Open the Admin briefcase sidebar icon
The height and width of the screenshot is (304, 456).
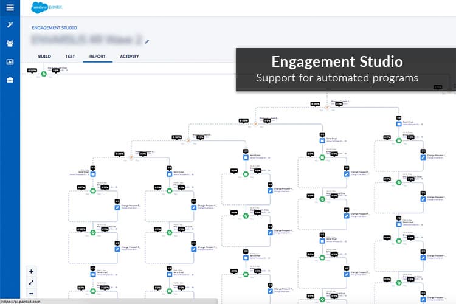[10, 80]
